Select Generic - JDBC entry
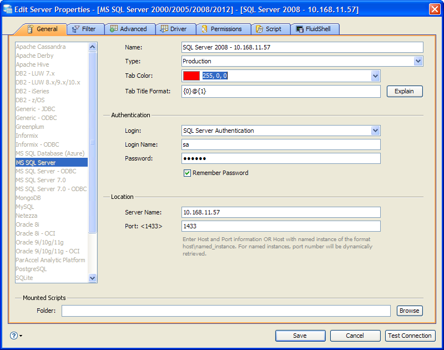The height and width of the screenshot is (350, 444). (36, 109)
